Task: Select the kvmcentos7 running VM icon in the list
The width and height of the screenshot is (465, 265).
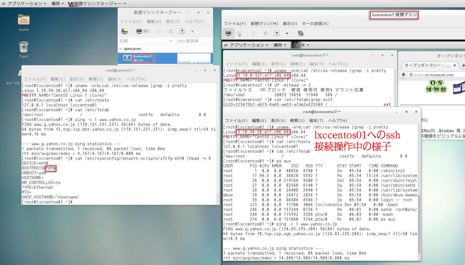Action: point(127,58)
